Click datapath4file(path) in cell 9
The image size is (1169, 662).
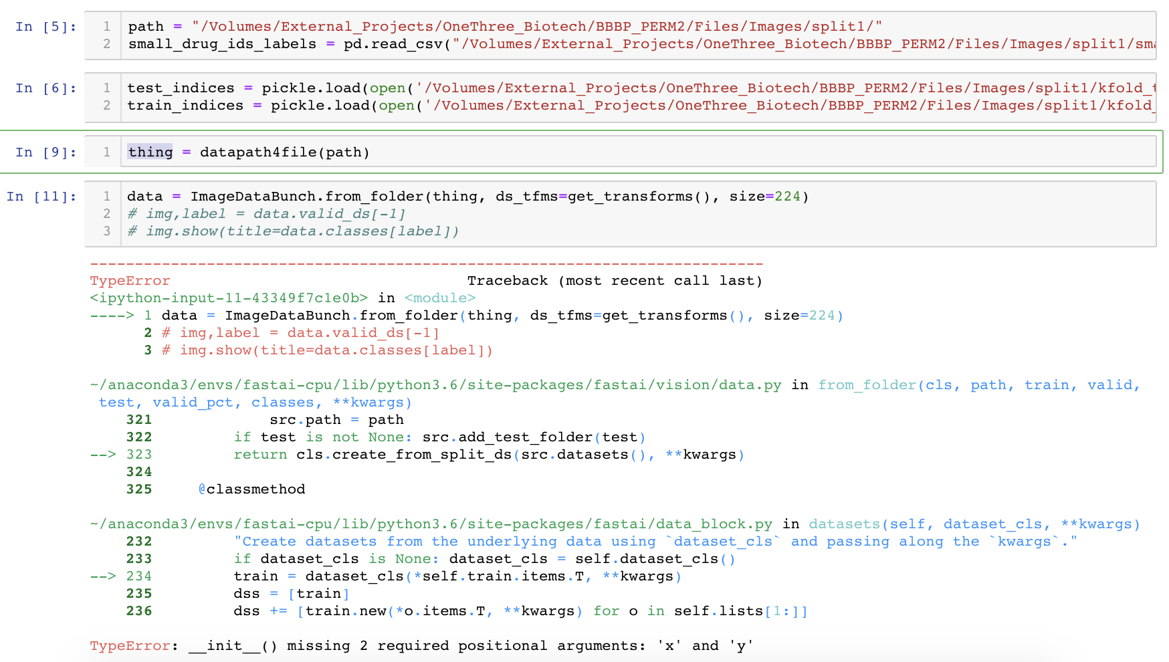[284, 152]
